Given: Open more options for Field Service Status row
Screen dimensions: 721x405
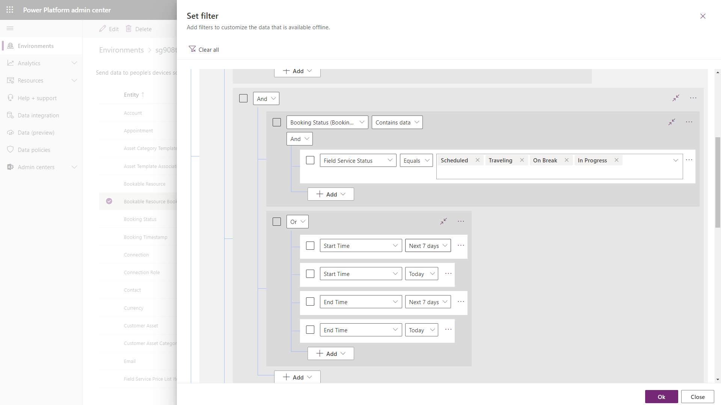Looking at the screenshot, I should click(689, 160).
